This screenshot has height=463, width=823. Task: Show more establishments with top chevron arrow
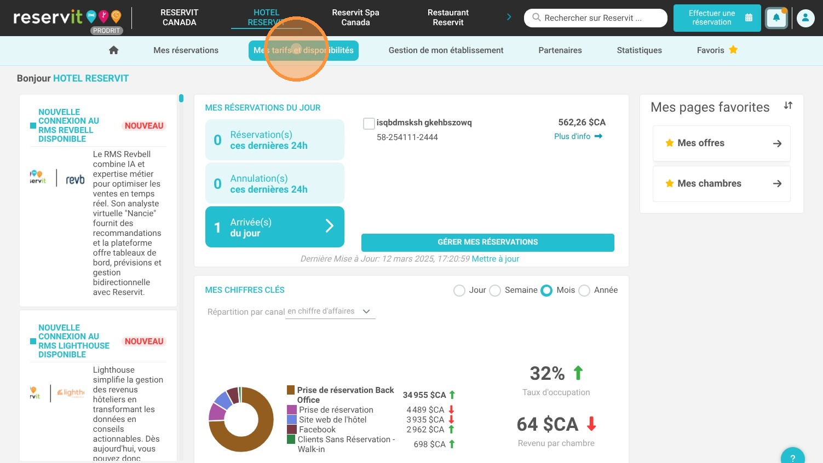pyautogui.click(x=509, y=18)
